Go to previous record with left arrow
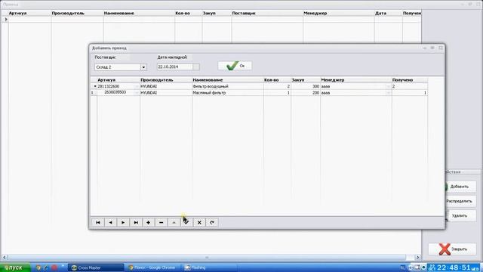Image resolution: width=483 pixels, height=272 pixels. point(111,222)
